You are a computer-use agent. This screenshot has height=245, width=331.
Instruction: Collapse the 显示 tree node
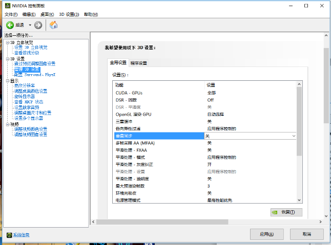point(7,80)
